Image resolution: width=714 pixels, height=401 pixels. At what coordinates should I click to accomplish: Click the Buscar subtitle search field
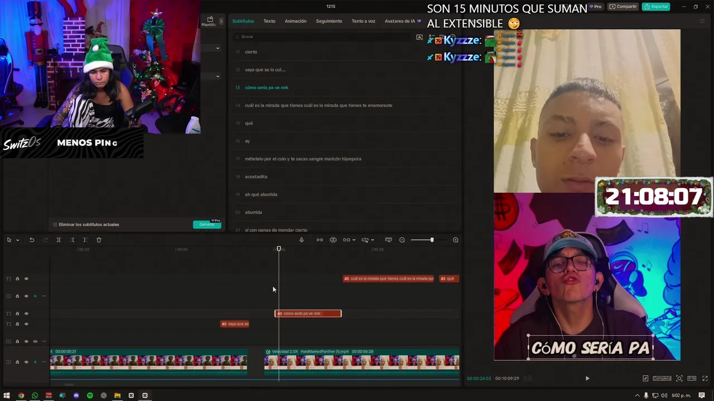(x=324, y=37)
